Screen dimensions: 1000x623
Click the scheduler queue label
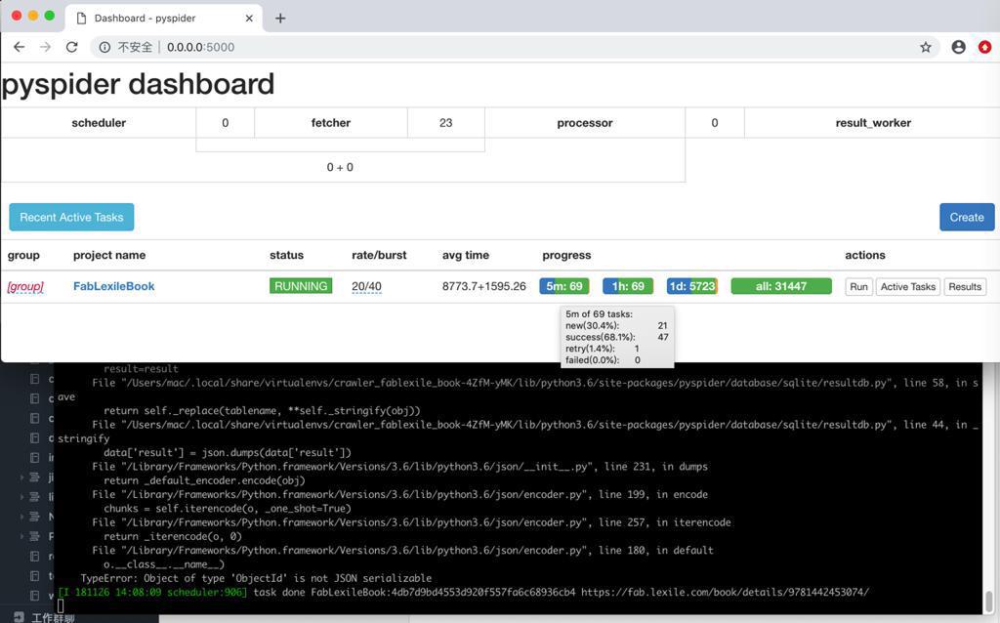tap(99, 122)
